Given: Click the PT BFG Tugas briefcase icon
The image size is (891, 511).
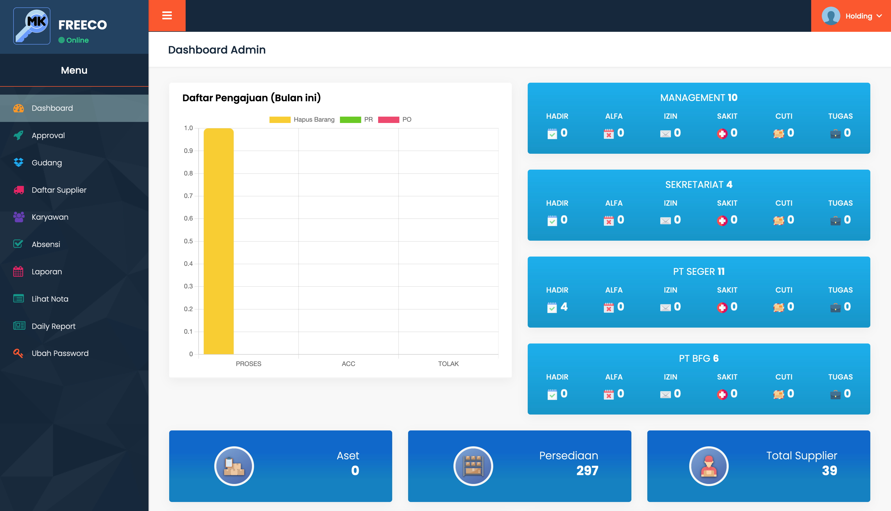Looking at the screenshot, I should 835,394.
